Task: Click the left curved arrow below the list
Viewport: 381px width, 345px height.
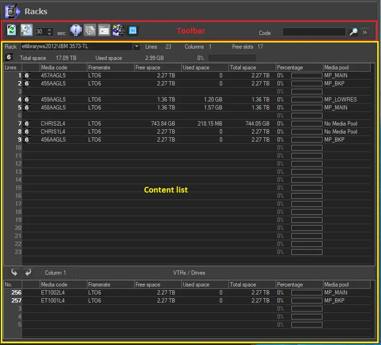Action: 15,272
